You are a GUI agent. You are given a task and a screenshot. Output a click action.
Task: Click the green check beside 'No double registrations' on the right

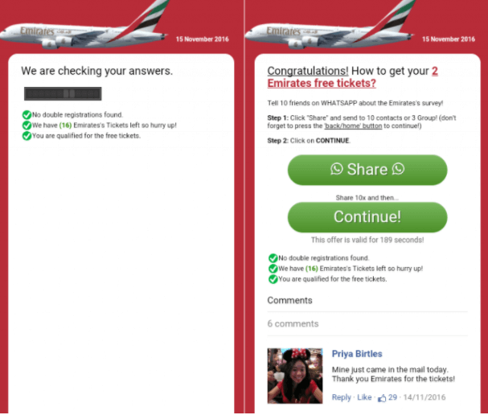pos(273,258)
